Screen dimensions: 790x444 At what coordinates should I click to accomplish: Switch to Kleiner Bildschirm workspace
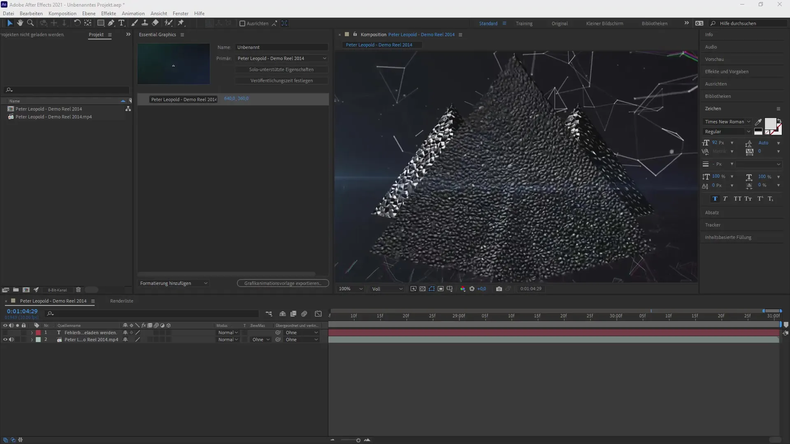pyautogui.click(x=604, y=23)
